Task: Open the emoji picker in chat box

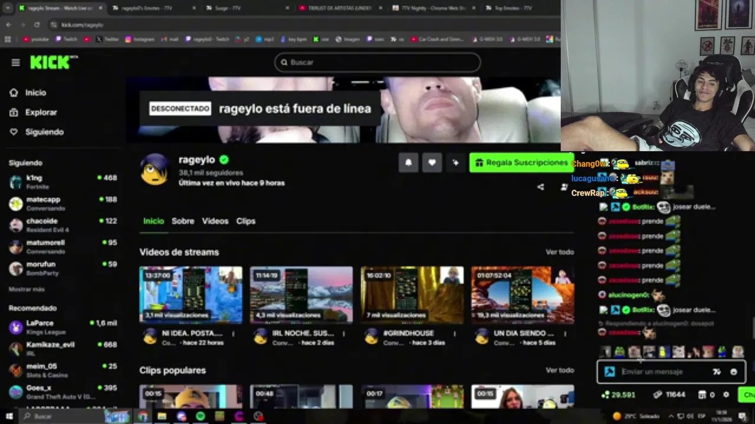Action: [x=734, y=372]
